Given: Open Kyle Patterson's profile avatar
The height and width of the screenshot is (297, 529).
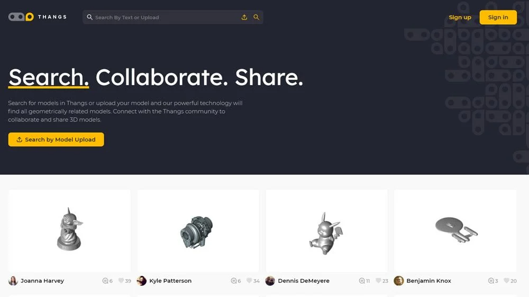Looking at the screenshot, I should point(142,281).
